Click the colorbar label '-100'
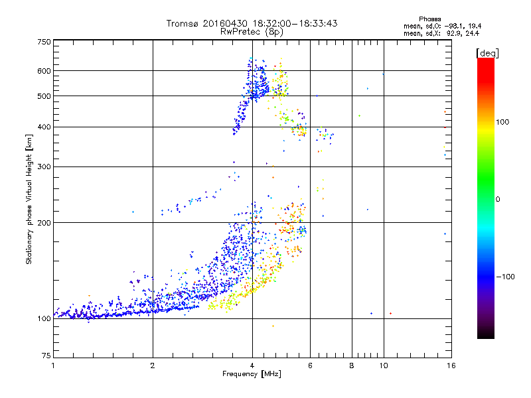Screen dimensions: 531x398 click(506, 277)
